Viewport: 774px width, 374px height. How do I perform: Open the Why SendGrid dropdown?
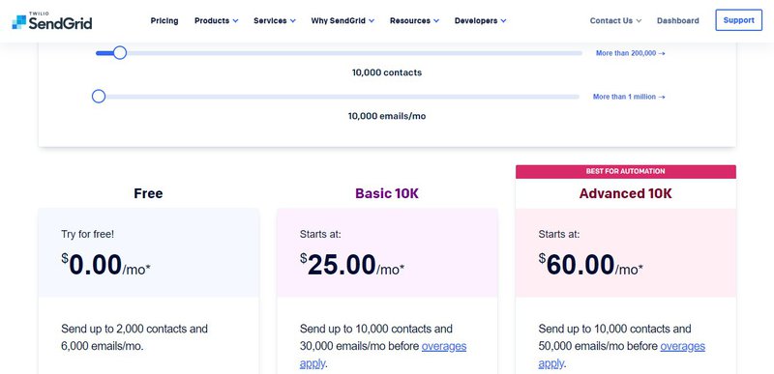pos(342,20)
